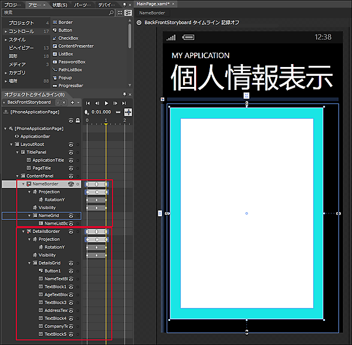Switch the assets panel to grid view
The height and width of the screenshot is (345, 352).
point(120,12)
